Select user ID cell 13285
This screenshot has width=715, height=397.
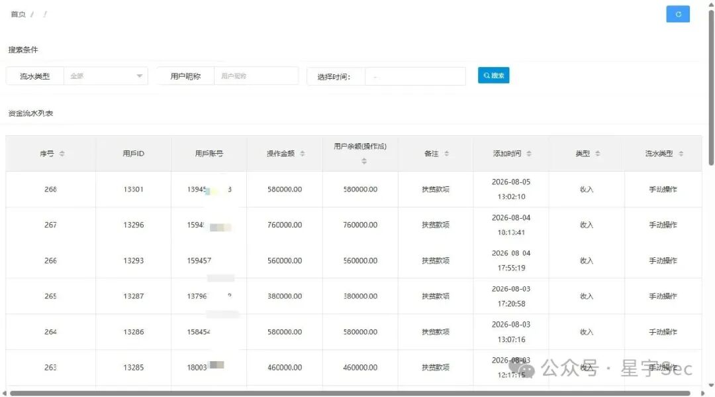[134, 367]
